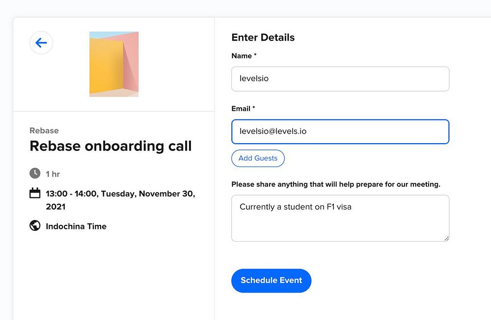Click the Rebase organizer name

(x=44, y=131)
